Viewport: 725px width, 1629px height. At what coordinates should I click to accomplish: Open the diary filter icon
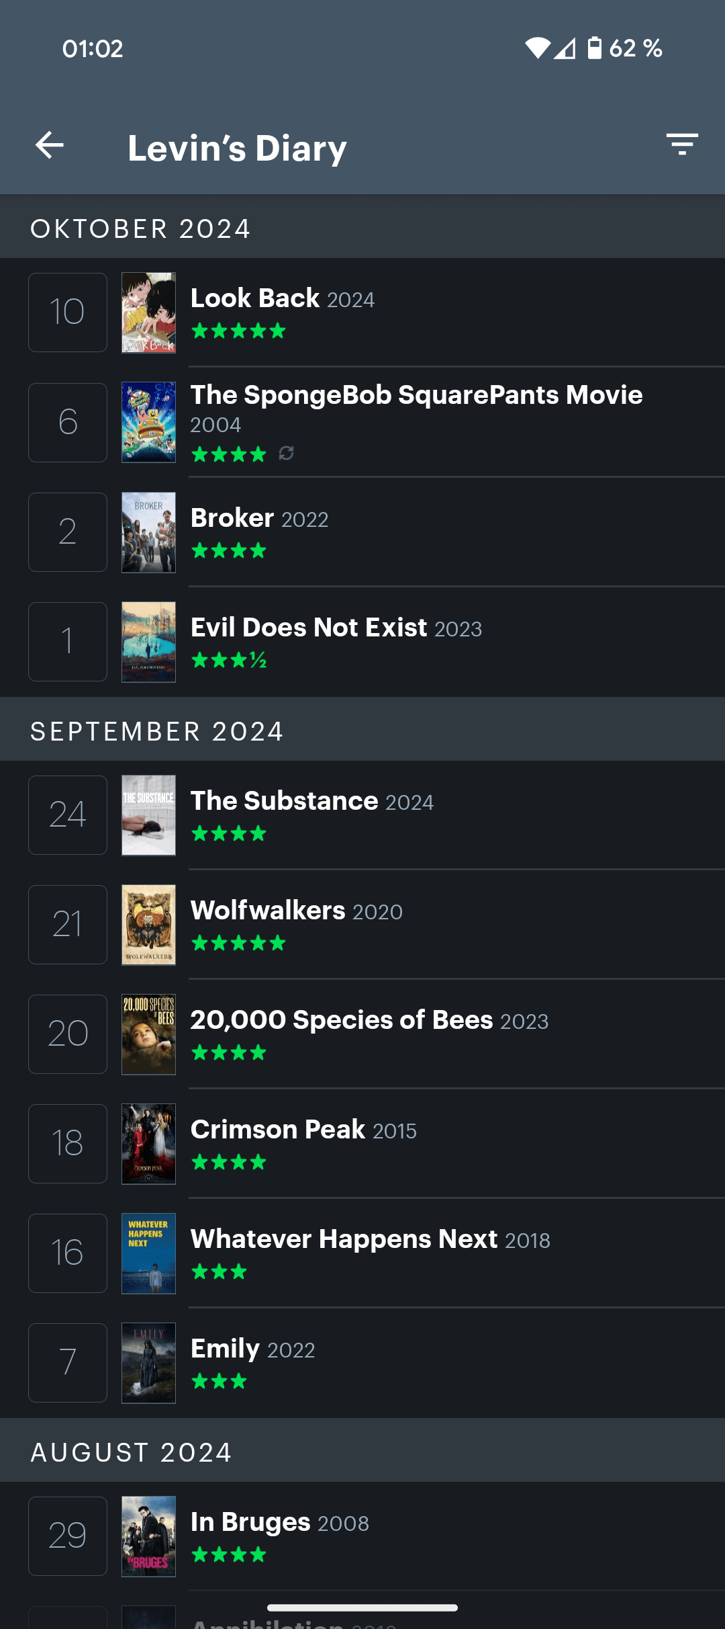pyautogui.click(x=682, y=144)
